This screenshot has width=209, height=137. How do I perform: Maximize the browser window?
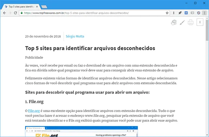click(195, 3)
